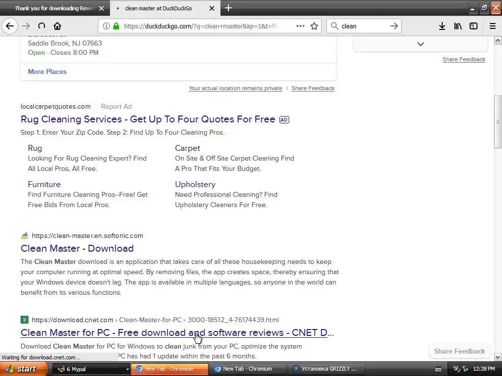Open the downloads panel
Screen dimensions: 502x376
[442, 26]
